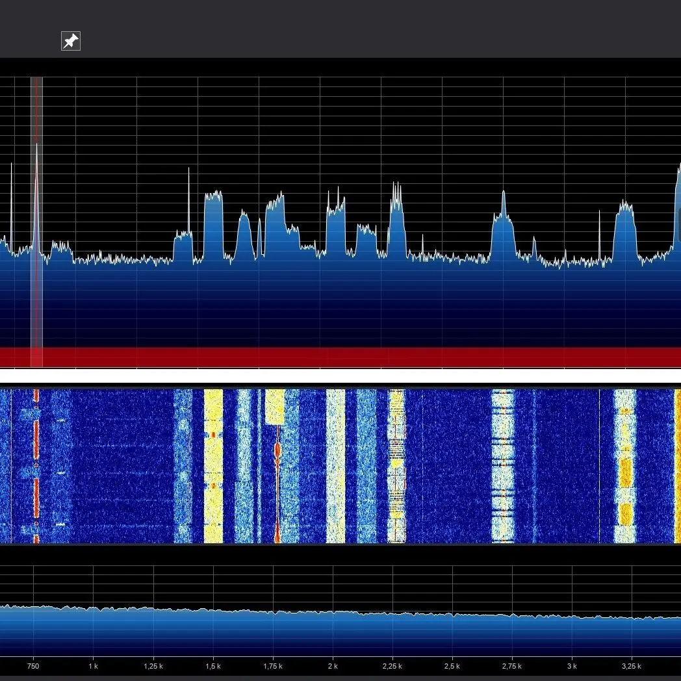
Task: Click the '2,75 k' frequency axis label
Action: coord(512,666)
